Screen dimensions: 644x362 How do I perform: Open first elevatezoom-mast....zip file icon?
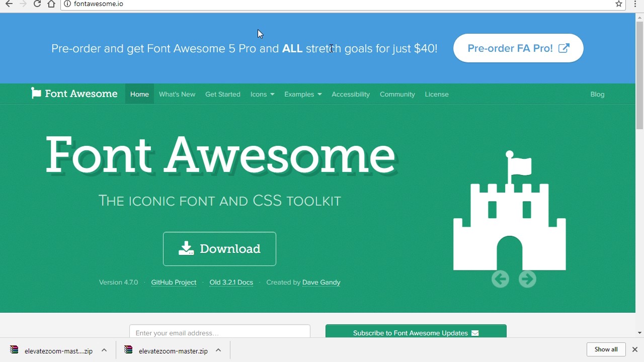(x=14, y=350)
